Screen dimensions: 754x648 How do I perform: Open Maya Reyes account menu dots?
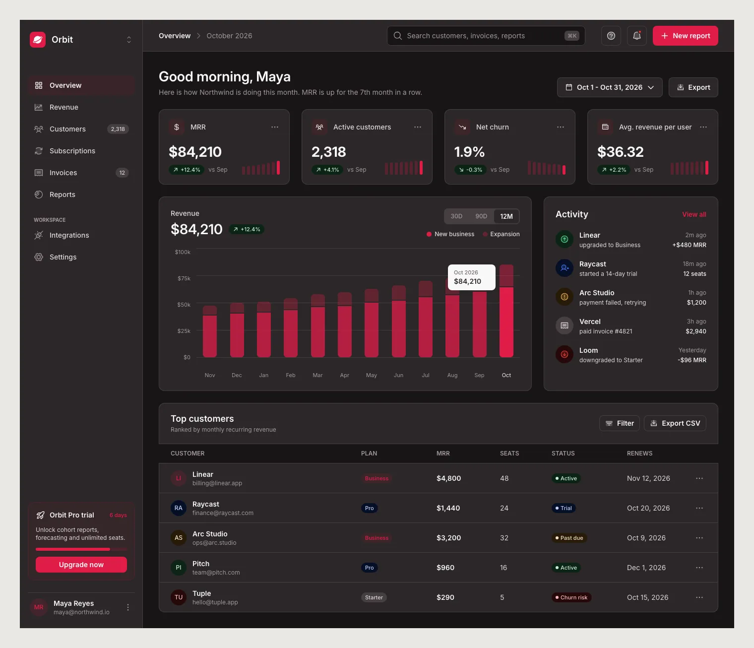pos(128,607)
